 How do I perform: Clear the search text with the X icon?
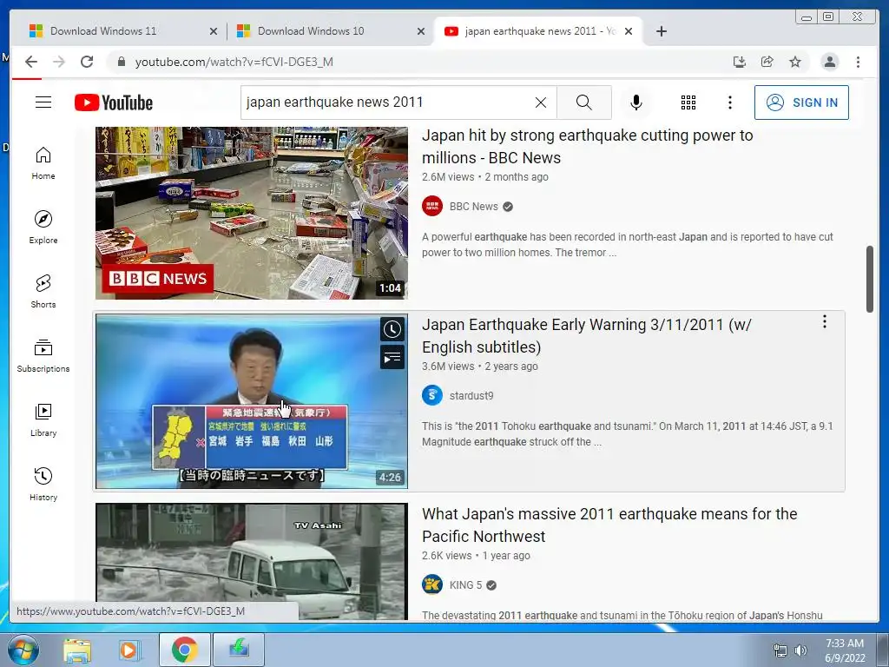541,102
